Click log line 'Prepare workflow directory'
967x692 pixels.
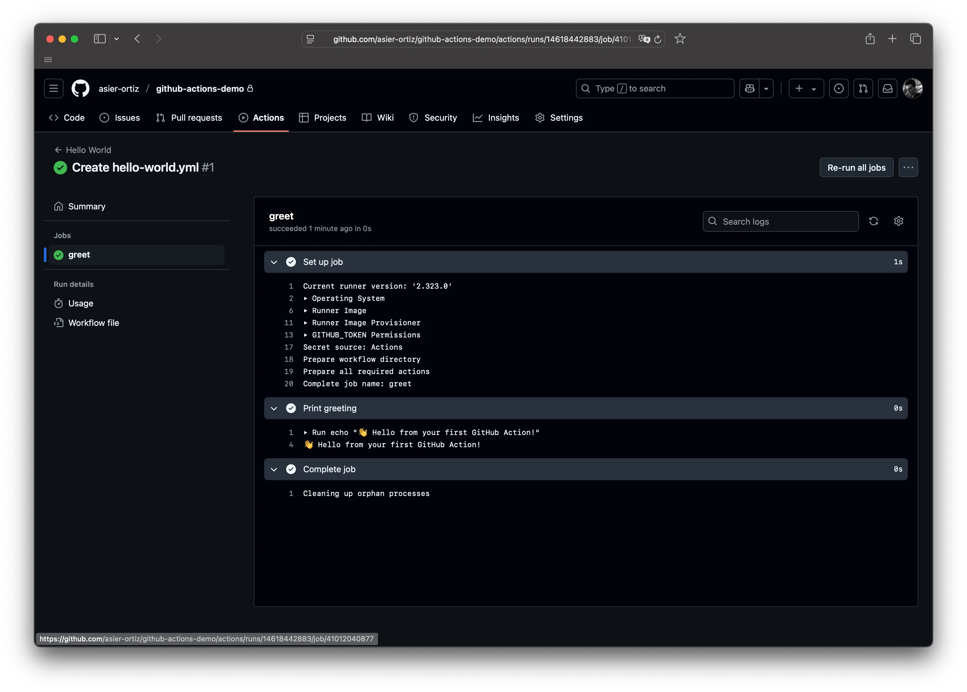(x=361, y=359)
